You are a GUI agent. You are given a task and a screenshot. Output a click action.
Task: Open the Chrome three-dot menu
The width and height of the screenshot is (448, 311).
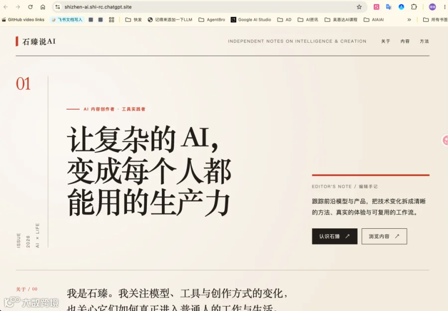(445, 7)
